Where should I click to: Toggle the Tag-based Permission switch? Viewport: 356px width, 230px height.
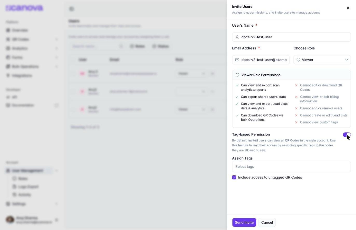pyautogui.click(x=347, y=135)
